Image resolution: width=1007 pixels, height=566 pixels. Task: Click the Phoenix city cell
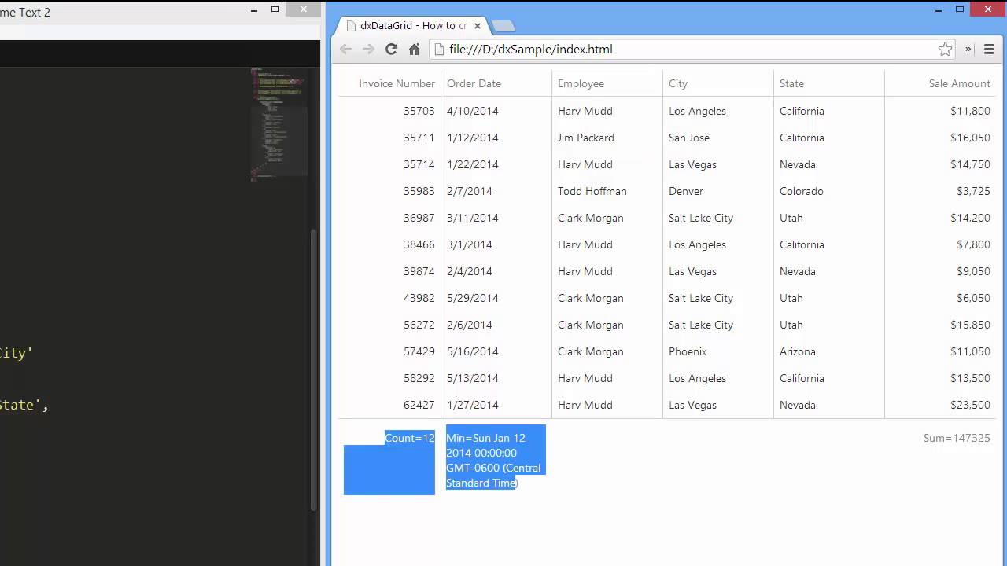688,351
